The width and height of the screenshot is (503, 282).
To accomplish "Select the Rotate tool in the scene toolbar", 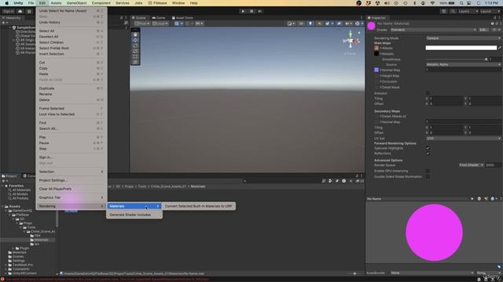I will pyautogui.click(x=135, y=45).
